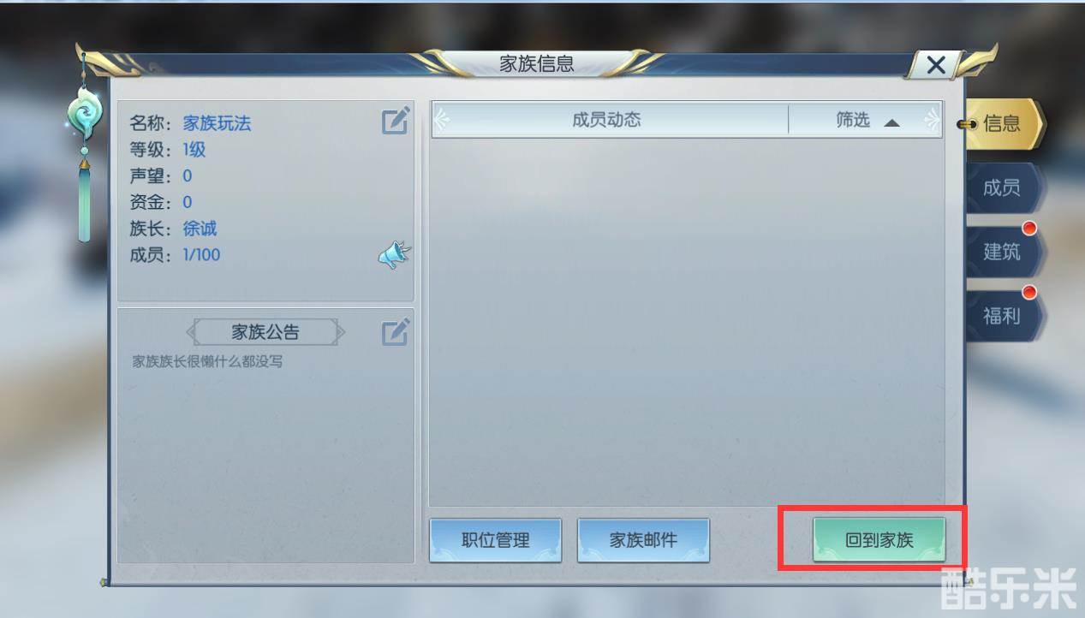The width and height of the screenshot is (1085, 618).
Task: Click the 家族邮件 button
Action: 643,540
